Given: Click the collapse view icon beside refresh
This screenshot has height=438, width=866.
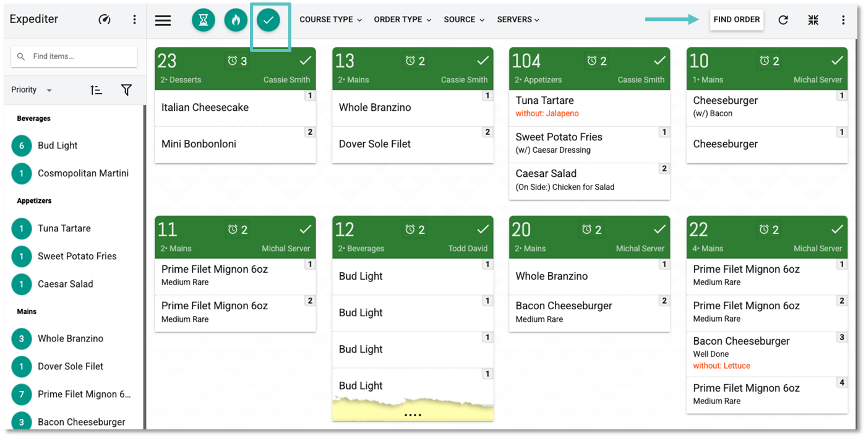Looking at the screenshot, I should [x=813, y=20].
